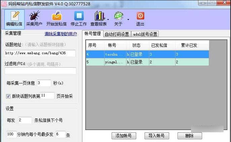Image resolution: width=231 pixels, height=142 pixels.
Task: Toggle the 版块话题列表 start page checkbox
Action: pos(8,96)
